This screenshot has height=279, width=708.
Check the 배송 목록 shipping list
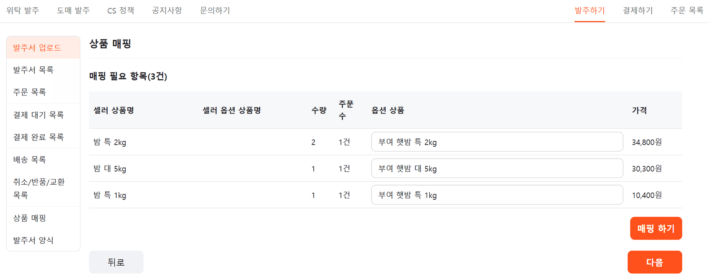pos(29,159)
